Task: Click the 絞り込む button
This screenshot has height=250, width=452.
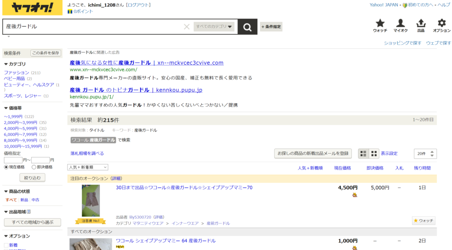Action: (x=32, y=178)
